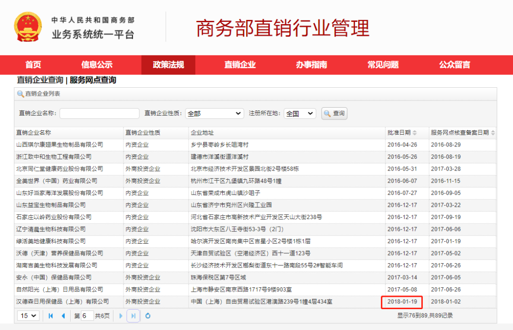The height and width of the screenshot is (330, 513).
Task: Go to next page arrow
Action: click(x=121, y=316)
